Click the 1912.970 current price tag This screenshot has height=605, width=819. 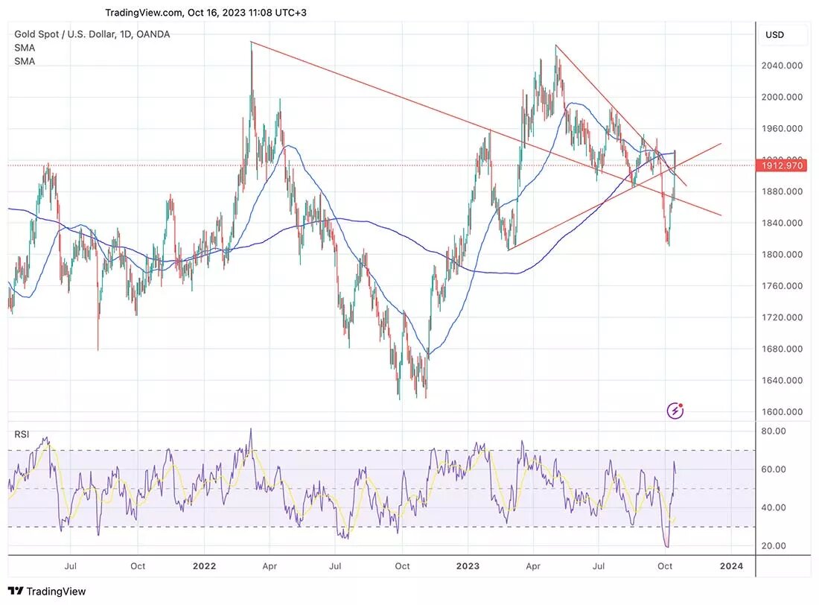point(781,165)
